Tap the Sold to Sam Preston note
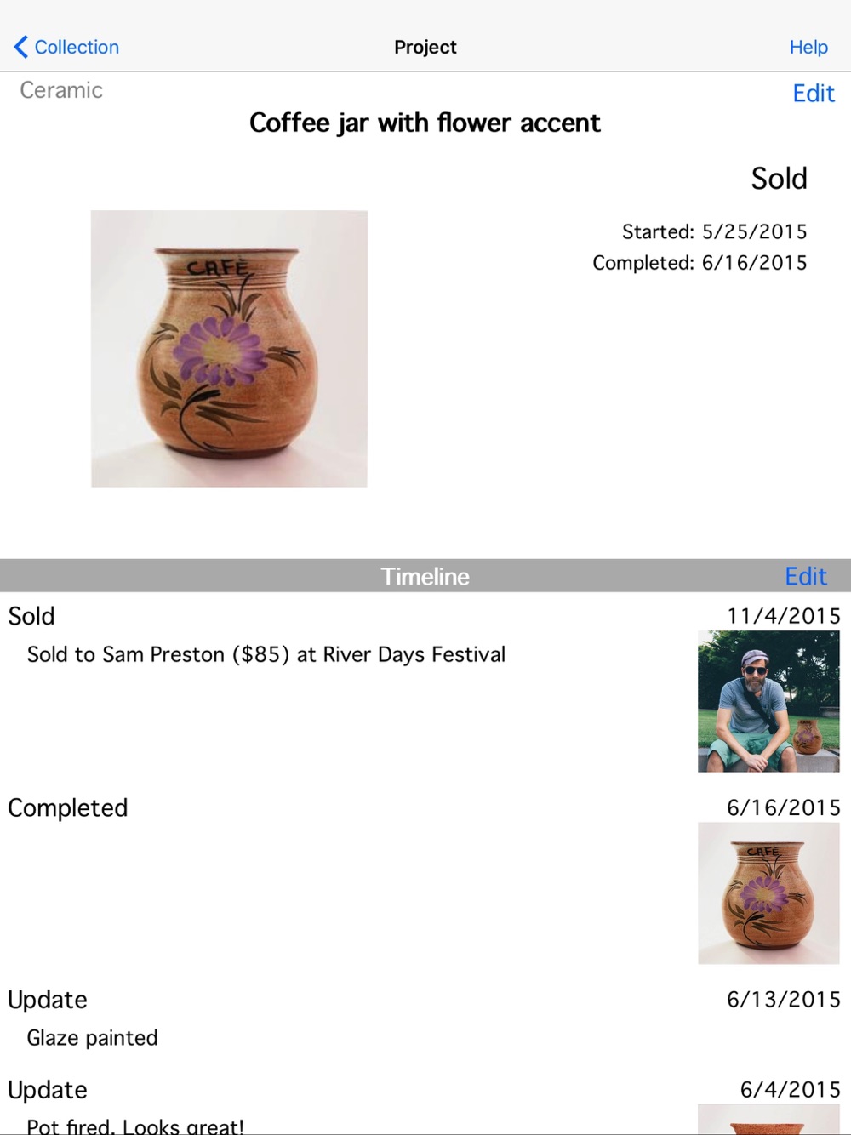The width and height of the screenshot is (851, 1135). 266,654
